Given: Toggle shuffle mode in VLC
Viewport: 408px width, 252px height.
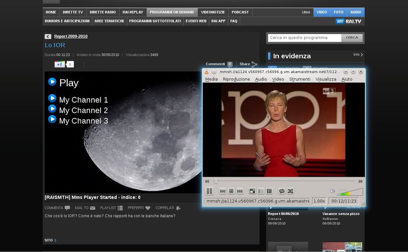Looking at the screenshot, I should click(290, 191).
